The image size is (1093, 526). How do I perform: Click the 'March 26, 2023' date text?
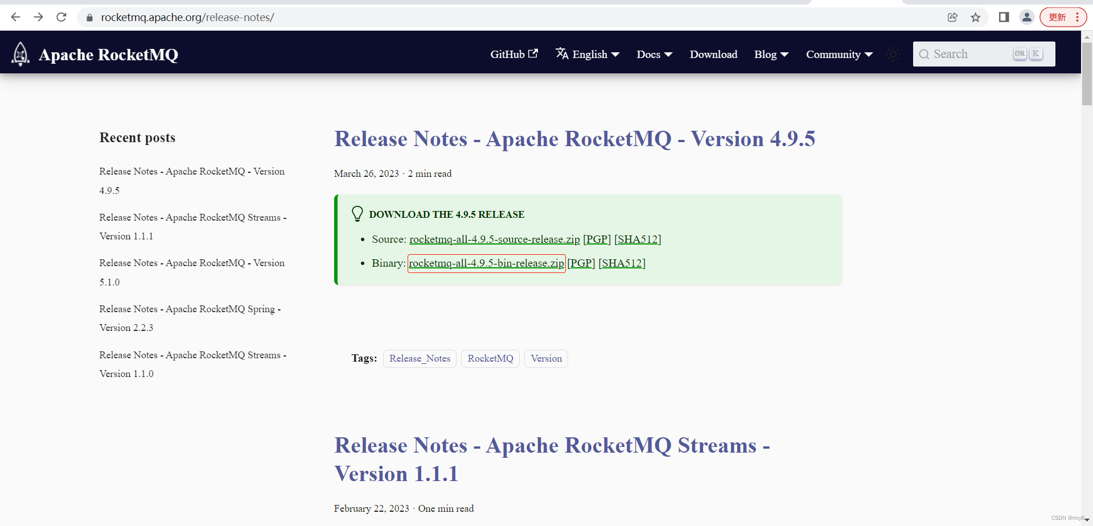pos(366,173)
